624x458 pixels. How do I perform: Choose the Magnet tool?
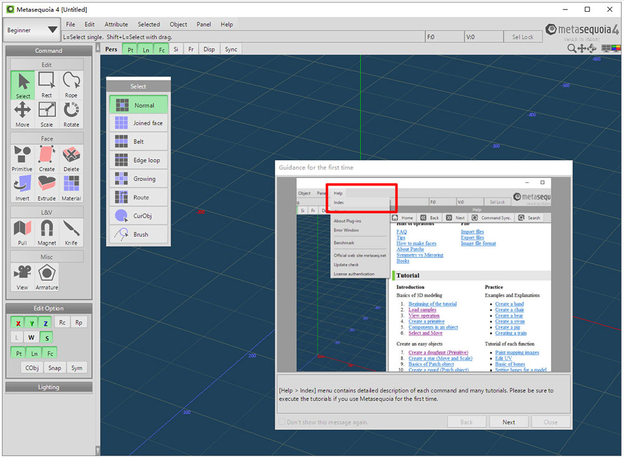coord(47,232)
